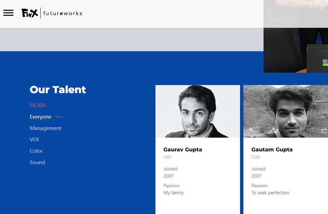
Task: Filter talent by Color
Action: click(36, 151)
